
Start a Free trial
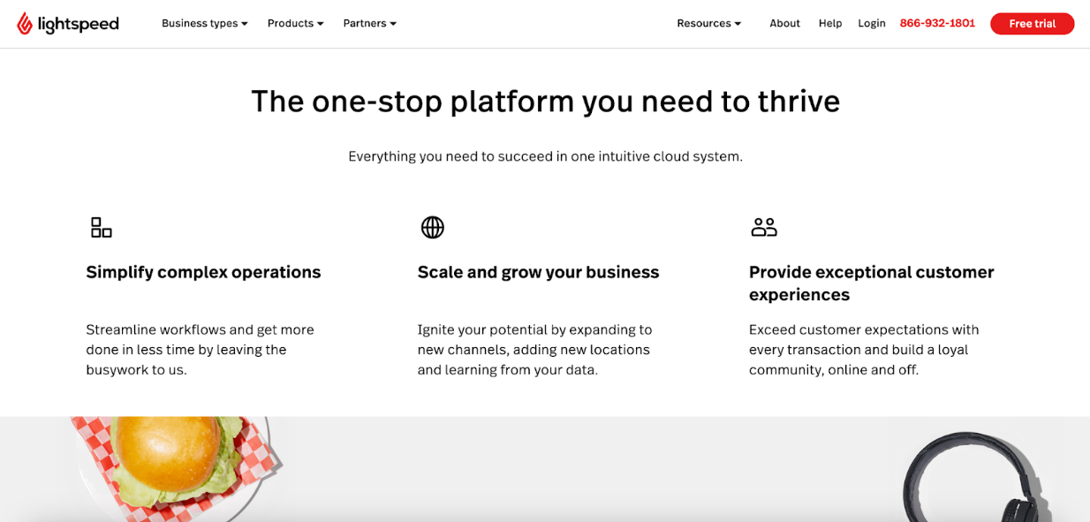pos(1033,24)
